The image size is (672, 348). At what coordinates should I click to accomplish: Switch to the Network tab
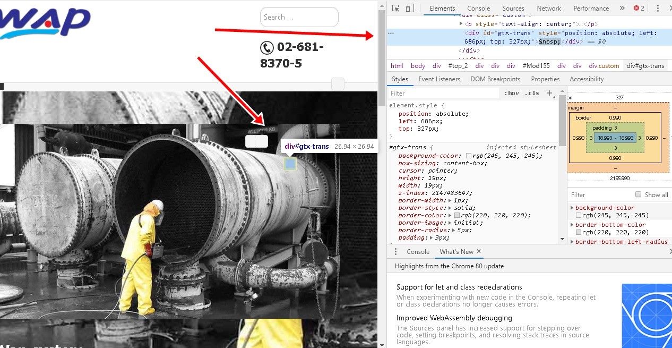click(549, 8)
